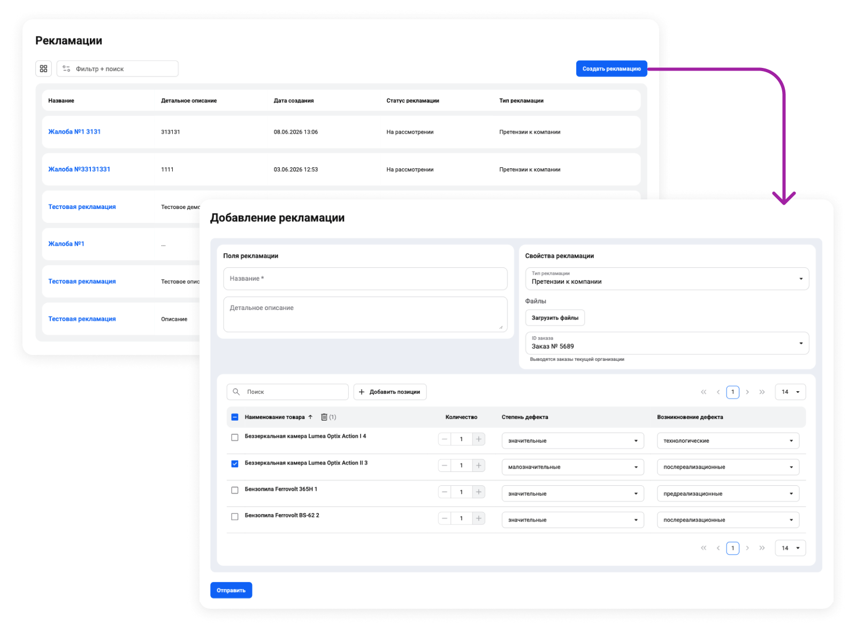The width and height of the screenshot is (856, 635).
Task: Open defect degree dropdown for Lumea Action I 4
Action: [x=572, y=440]
